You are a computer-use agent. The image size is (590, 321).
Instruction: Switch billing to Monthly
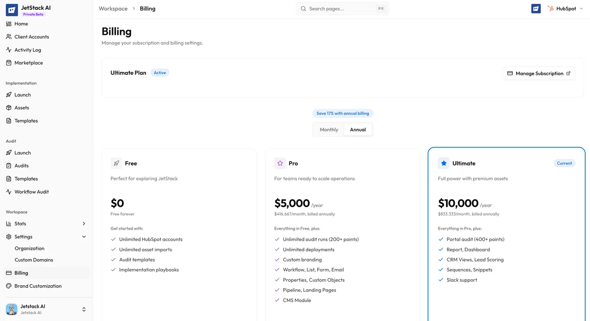tap(328, 129)
